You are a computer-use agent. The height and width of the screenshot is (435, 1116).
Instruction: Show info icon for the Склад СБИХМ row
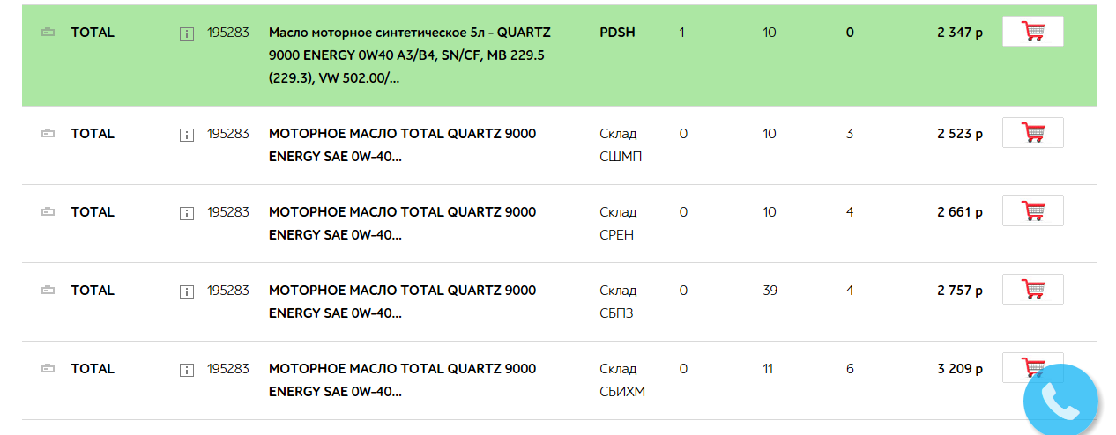(x=186, y=370)
